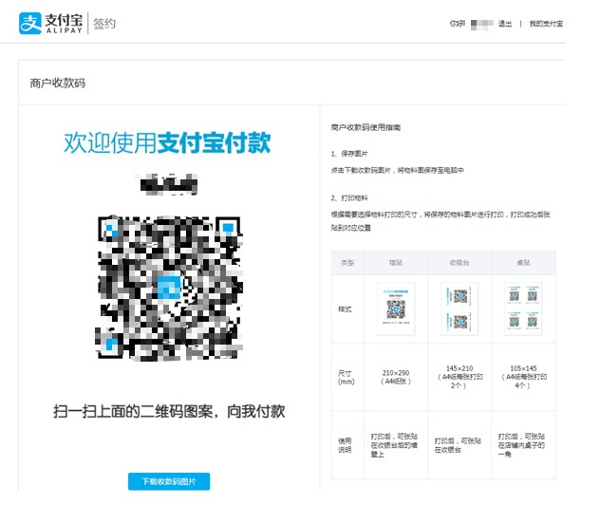
Task: Click the 欢迎使用支付宝付款 banner text
Action: pos(167,142)
